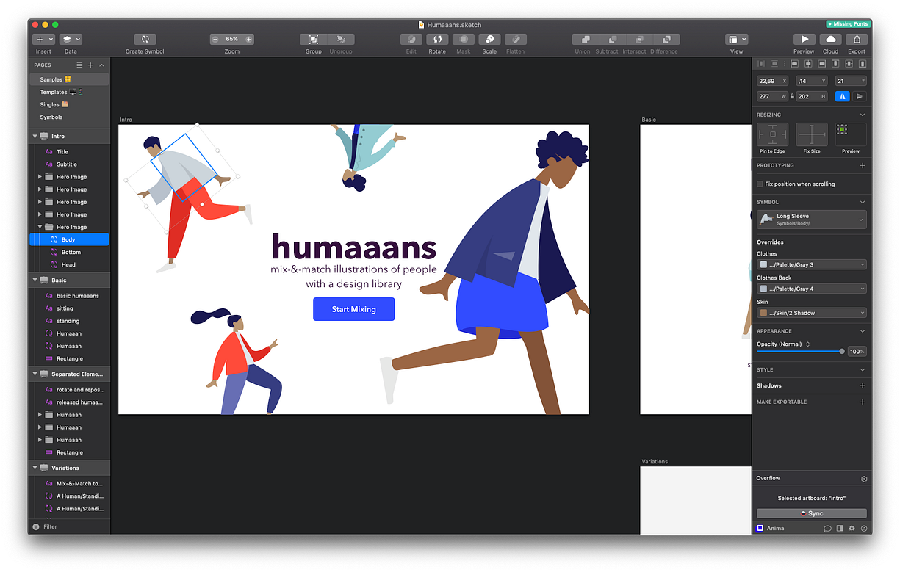The image size is (900, 572).
Task: Click the Insert plus tool in toolbar
Action: point(39,39)
